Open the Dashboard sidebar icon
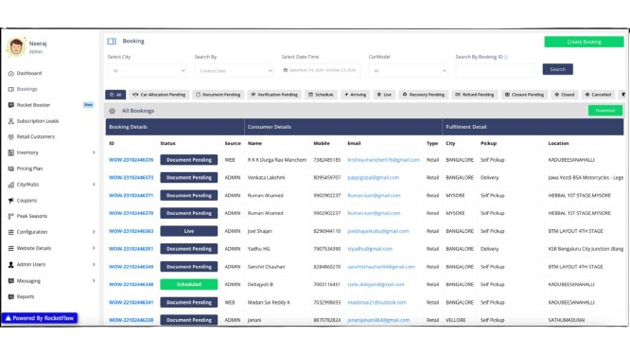 [10, 74]
